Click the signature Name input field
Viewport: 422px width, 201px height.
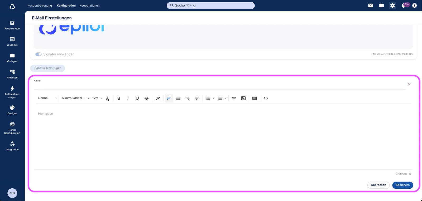tap(219, 86)
